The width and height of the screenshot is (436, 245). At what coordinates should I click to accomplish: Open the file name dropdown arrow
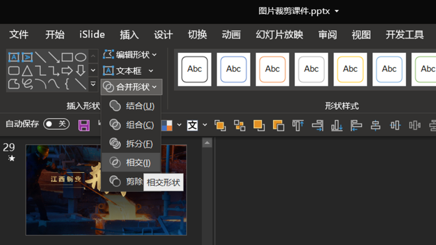[337, 11]
